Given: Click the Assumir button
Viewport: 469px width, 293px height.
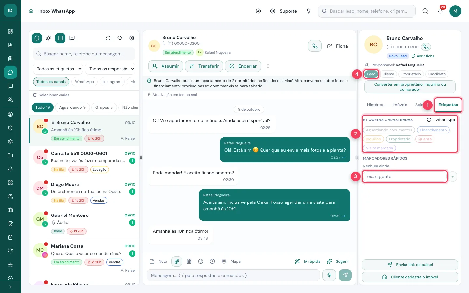Looking at the screenshot, I should [x=166, y=66].
